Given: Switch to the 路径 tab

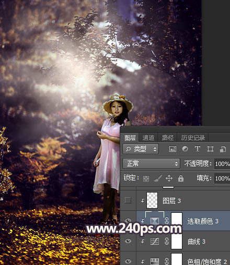Looking at the screenshot, I should coord(167,138).
